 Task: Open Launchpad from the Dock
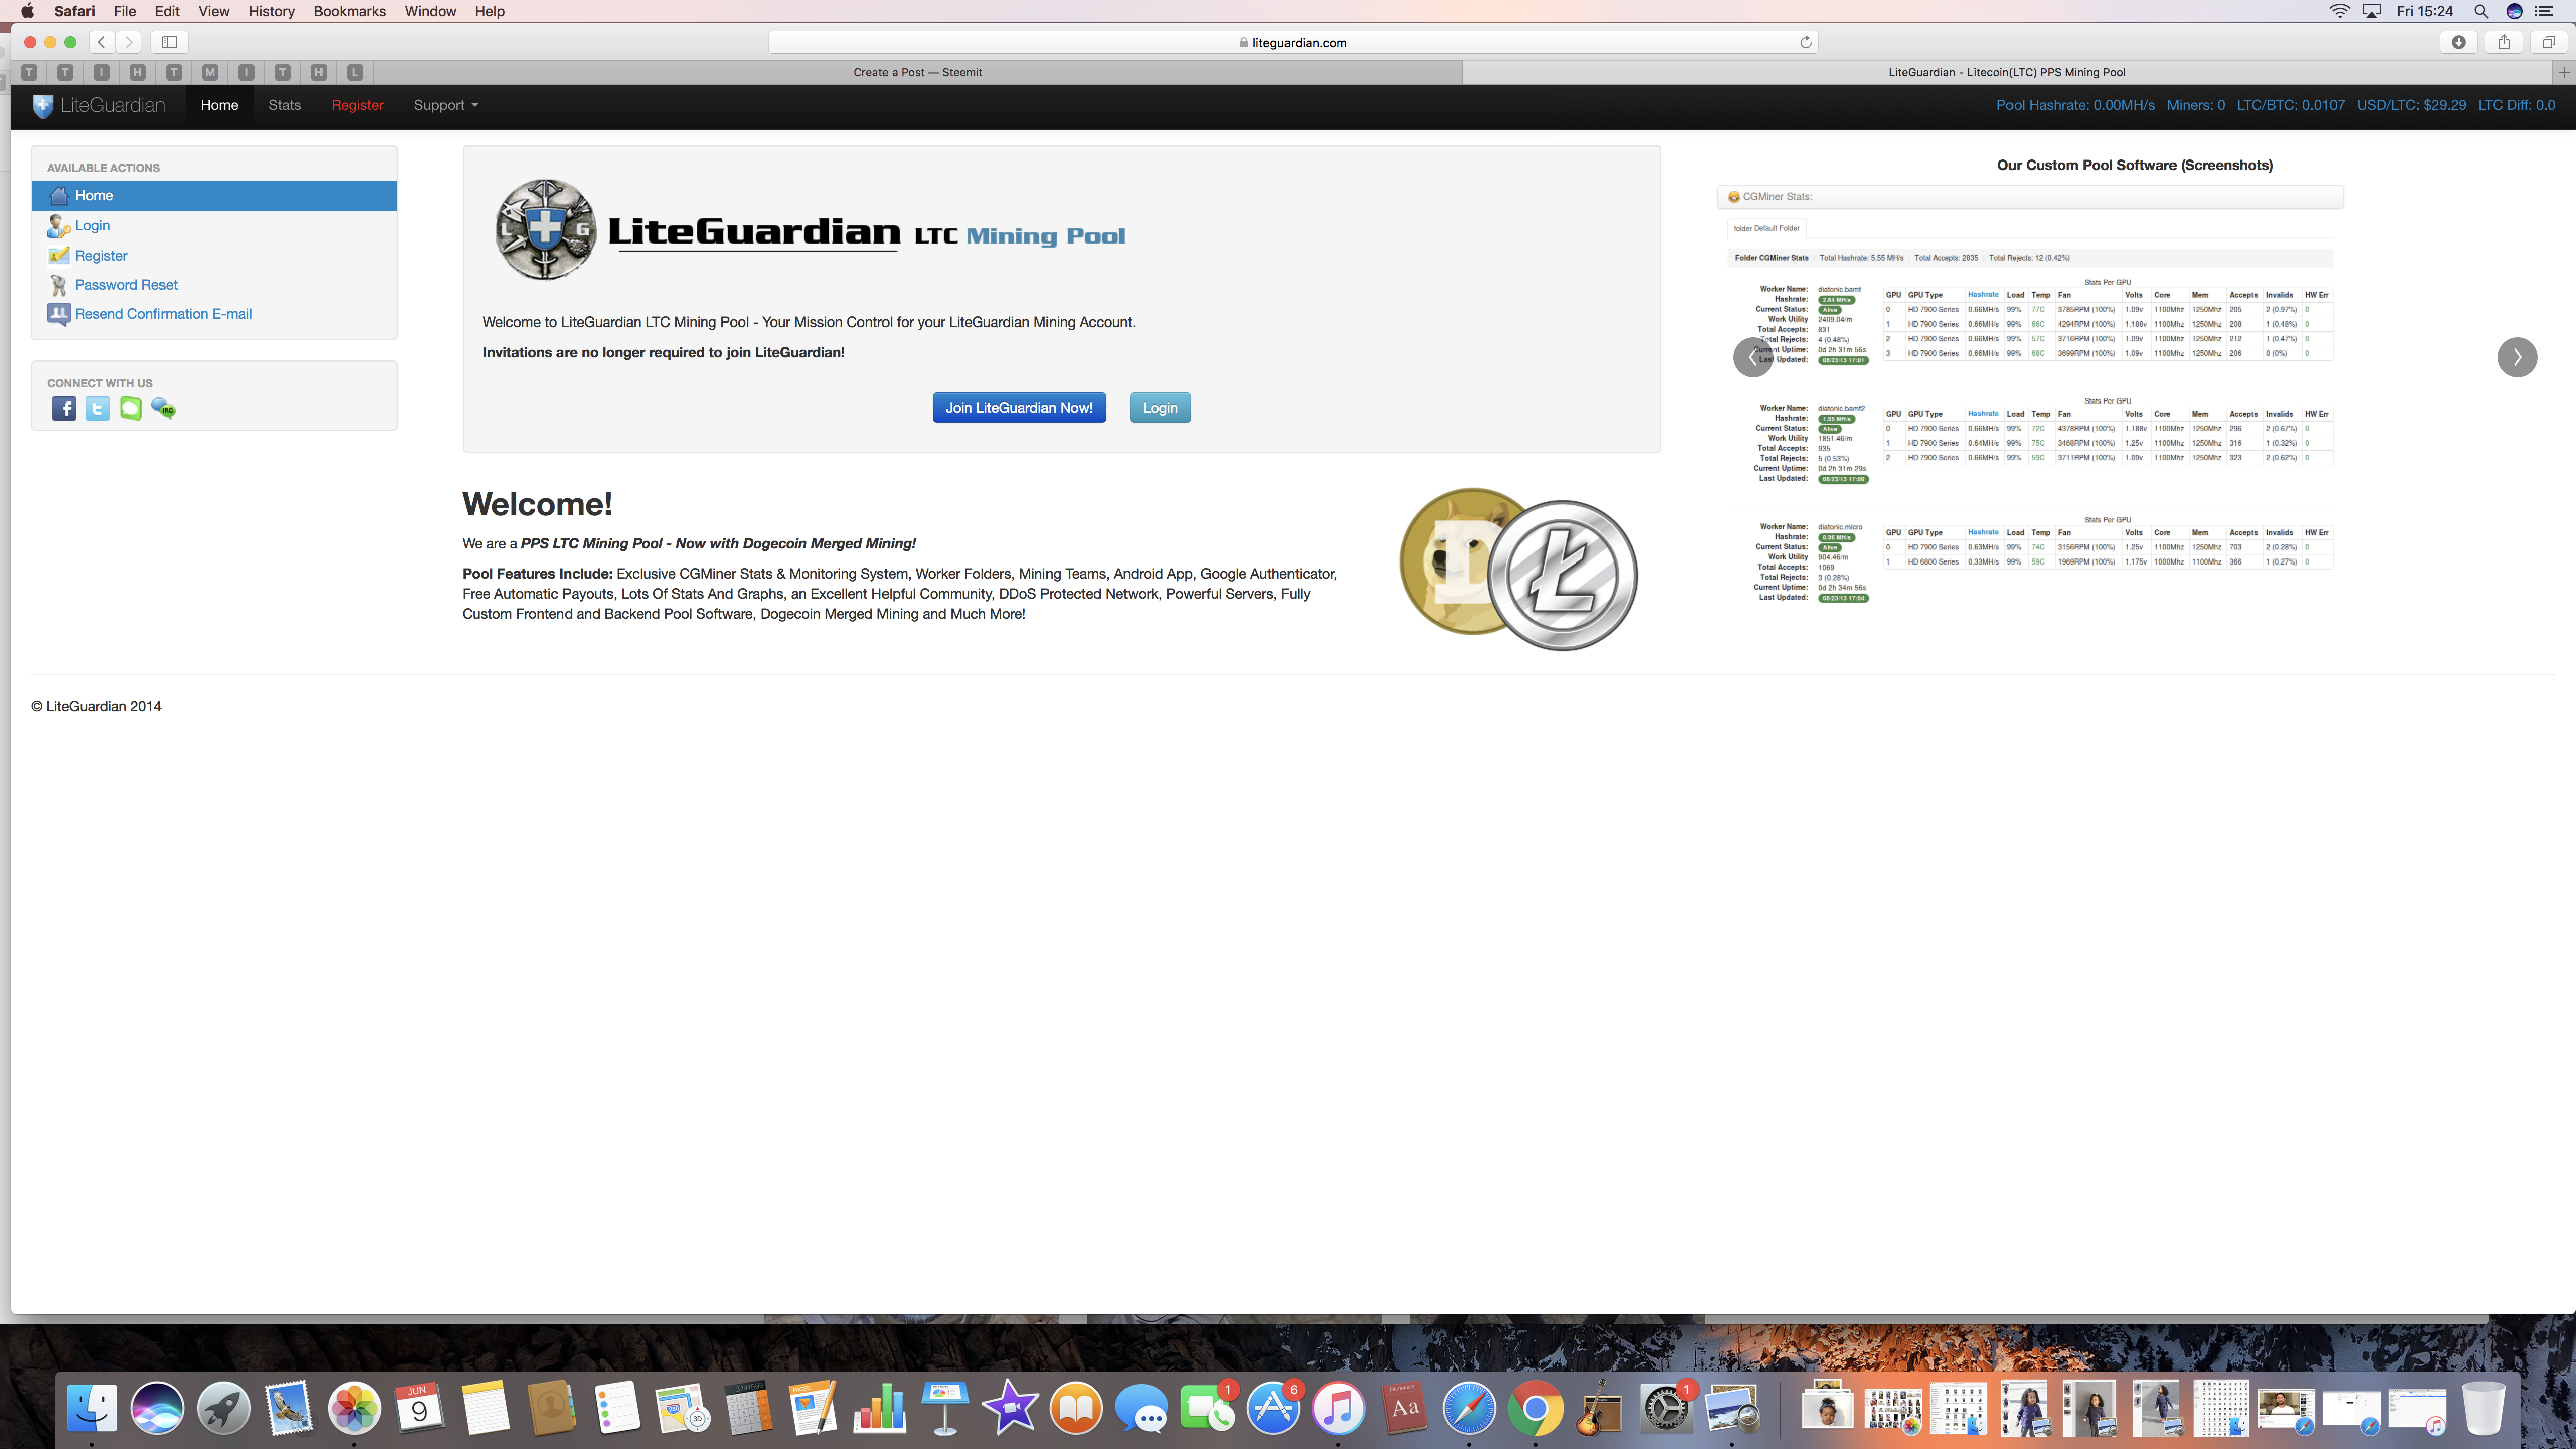[x=223, y=1408]
